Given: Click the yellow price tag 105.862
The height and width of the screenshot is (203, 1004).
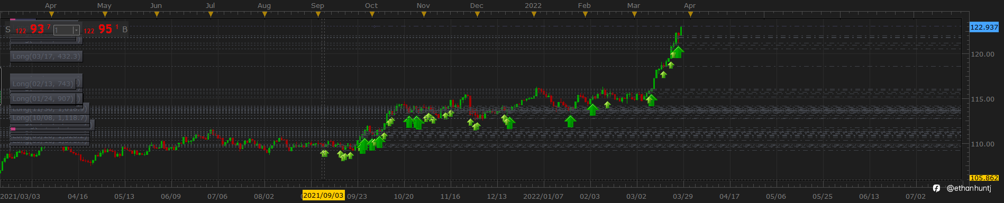Looking at the screenshot, I should (984, 178).
